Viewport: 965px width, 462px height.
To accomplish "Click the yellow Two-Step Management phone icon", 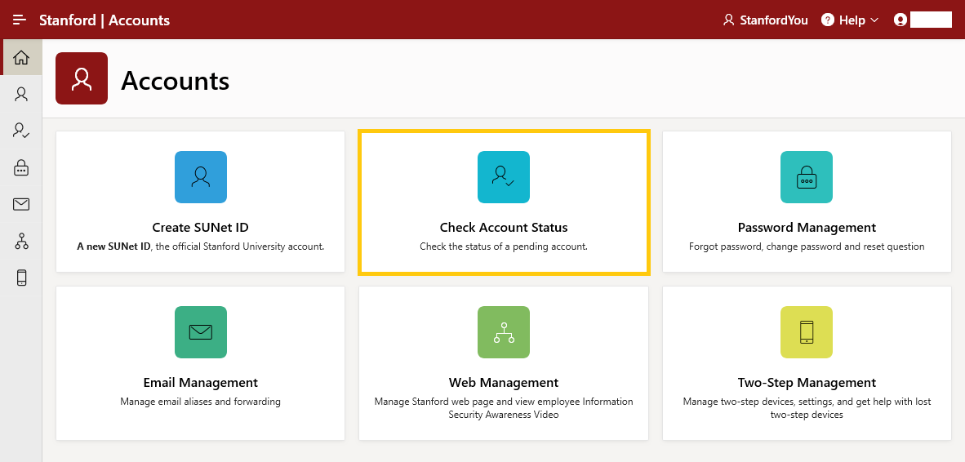I will [x=807, y=332].
